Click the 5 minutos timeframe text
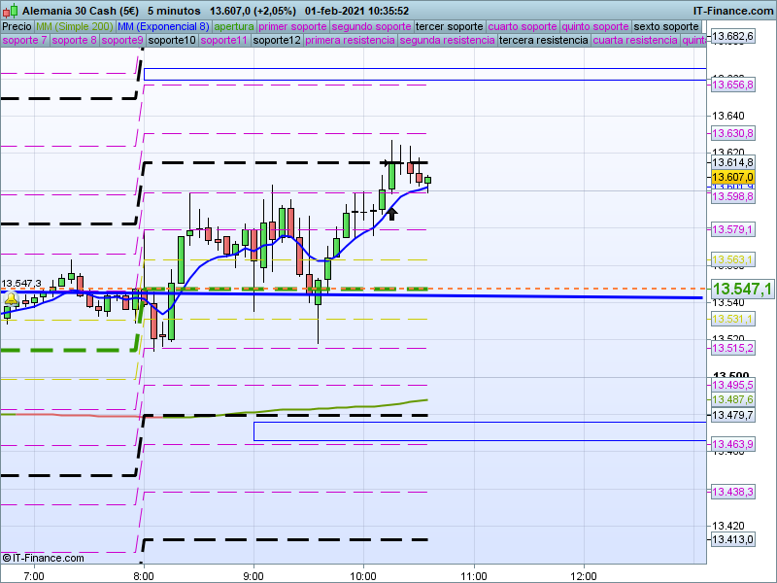The height and width of the screenshot is (583, 777). coord(174,11)
